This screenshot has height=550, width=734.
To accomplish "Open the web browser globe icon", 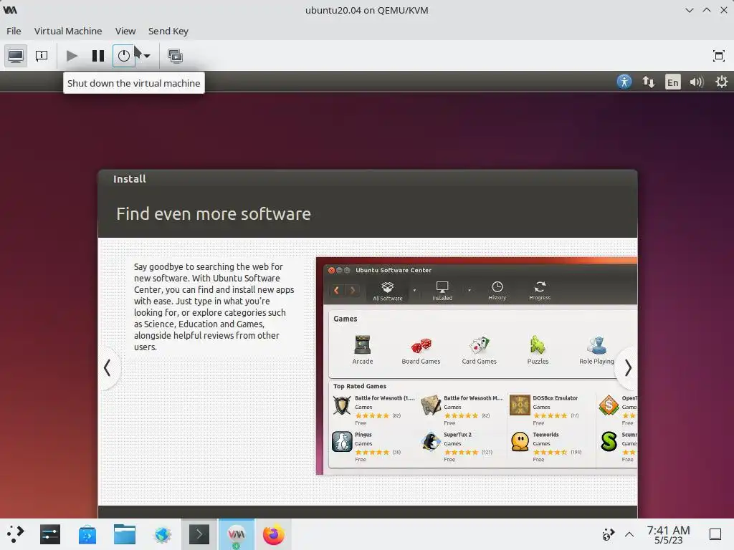I will click(x=162, y=534).
